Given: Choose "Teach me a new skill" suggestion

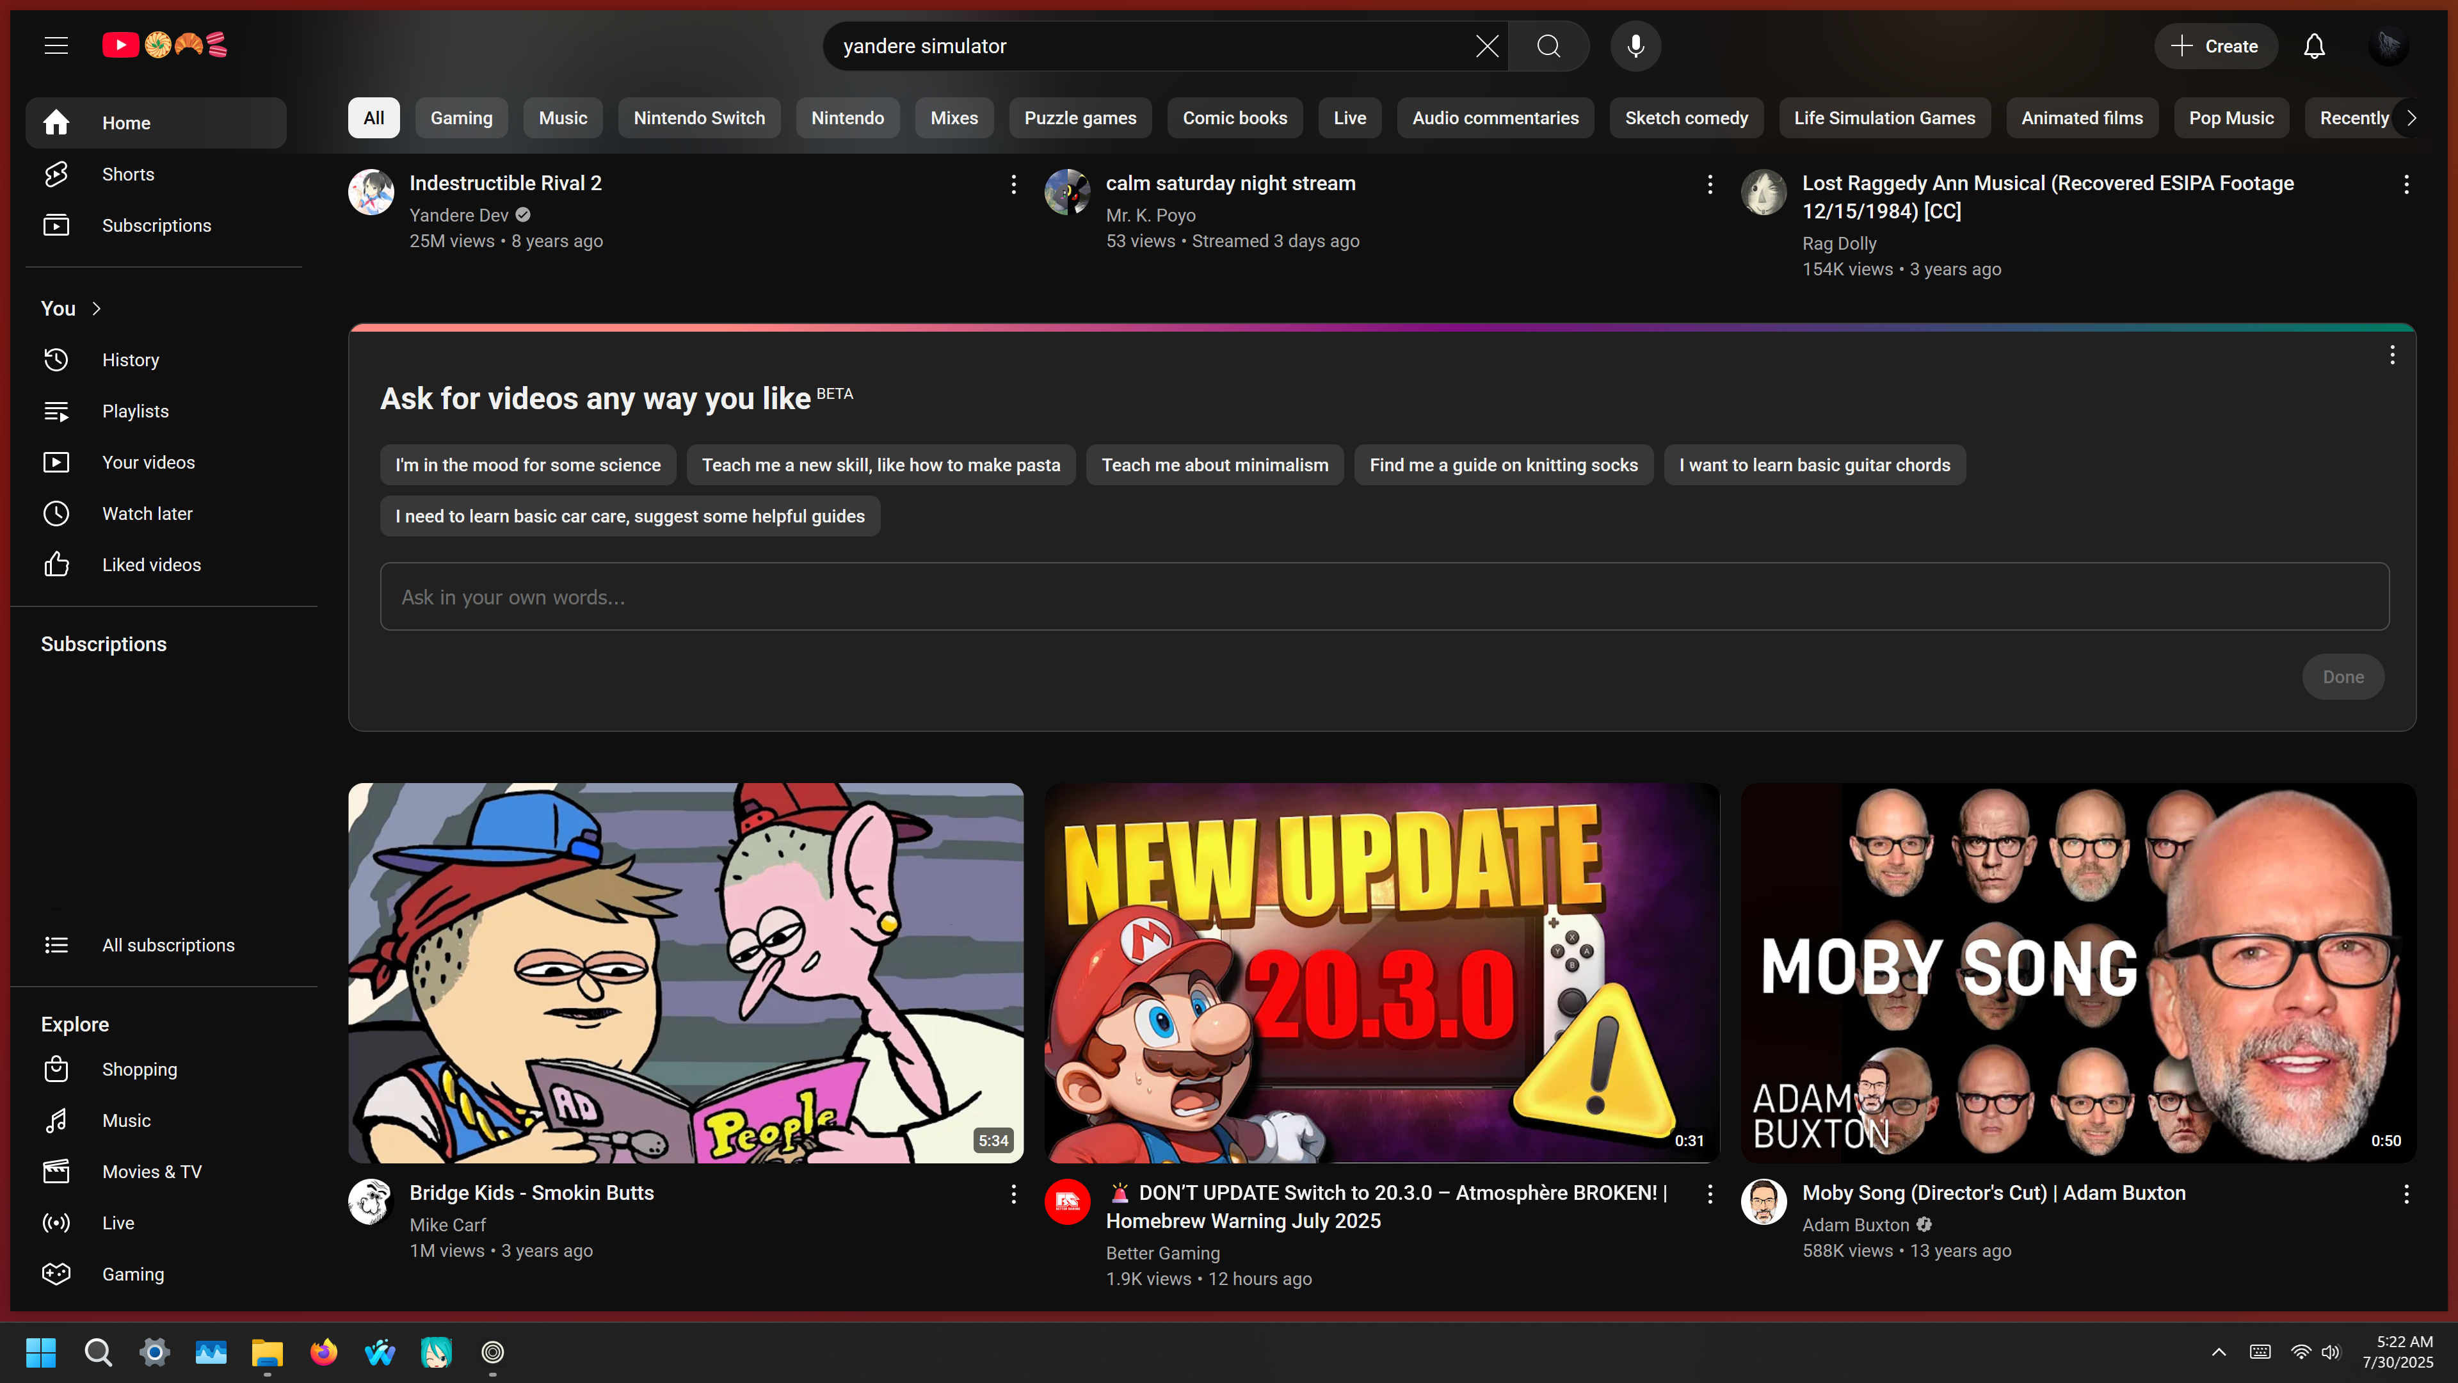Looking at the screenshot, I should tap(881, 465).
